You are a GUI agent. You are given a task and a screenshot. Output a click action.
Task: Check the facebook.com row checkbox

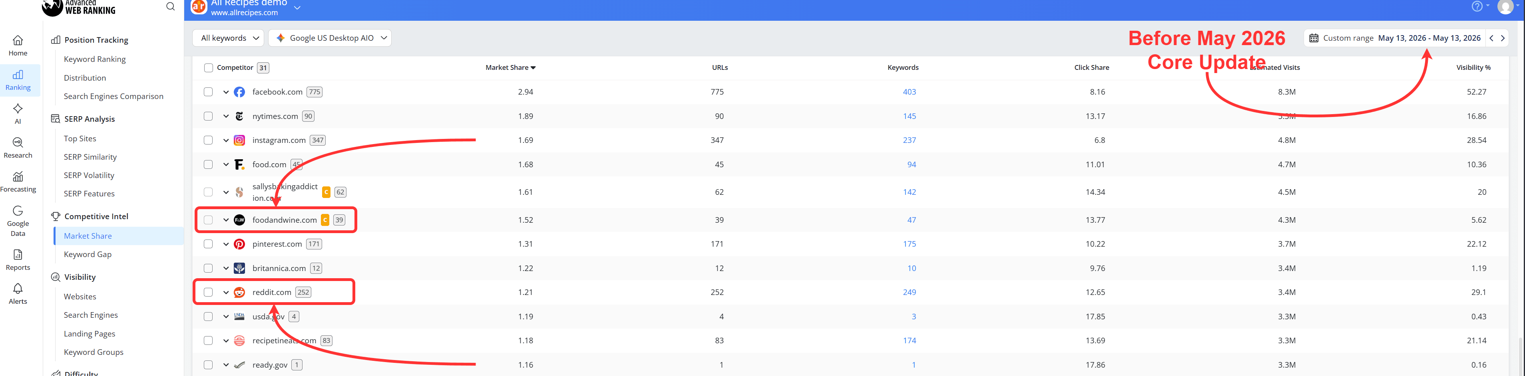point(208,92)
